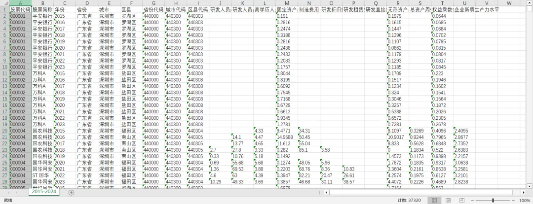Select cell with value 69.53

click(242, 169)
